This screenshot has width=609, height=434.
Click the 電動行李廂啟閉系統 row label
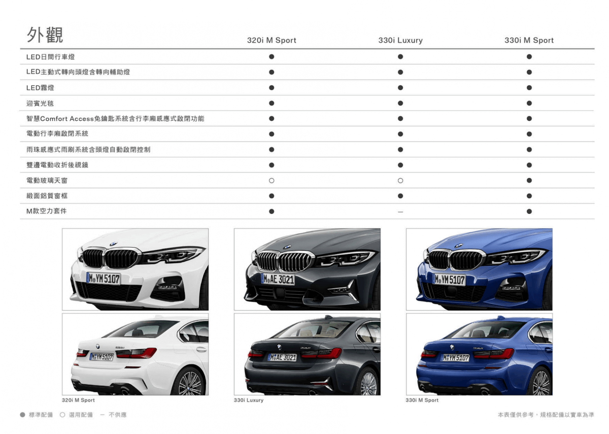click(57, 134)
